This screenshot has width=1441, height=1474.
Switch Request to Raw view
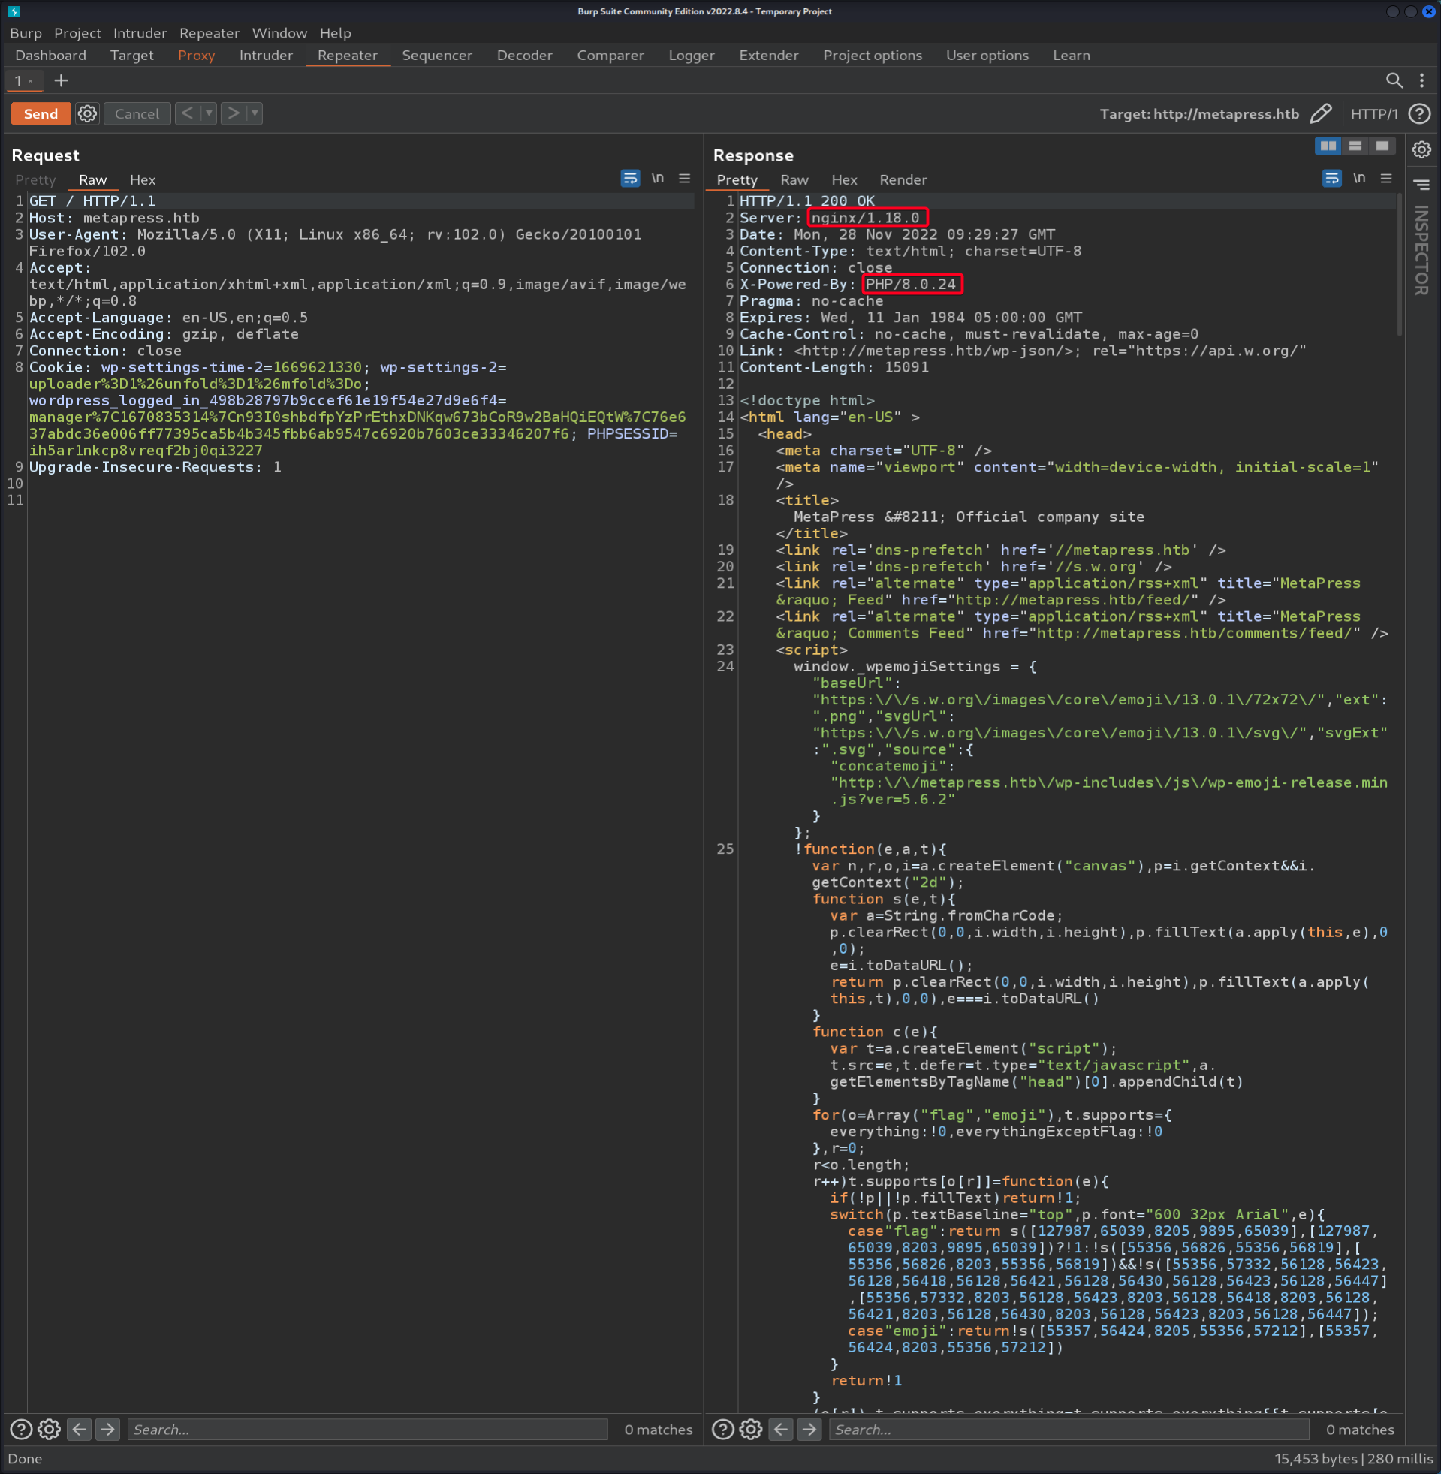92,180
